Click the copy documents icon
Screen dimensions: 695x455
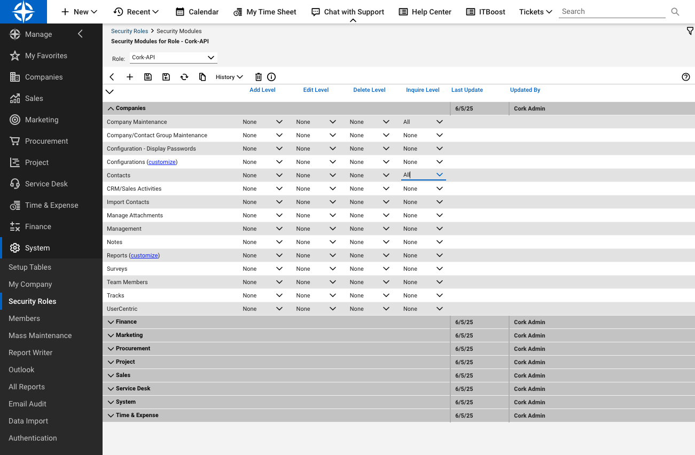pyautogui.click(x=202, y=77)
